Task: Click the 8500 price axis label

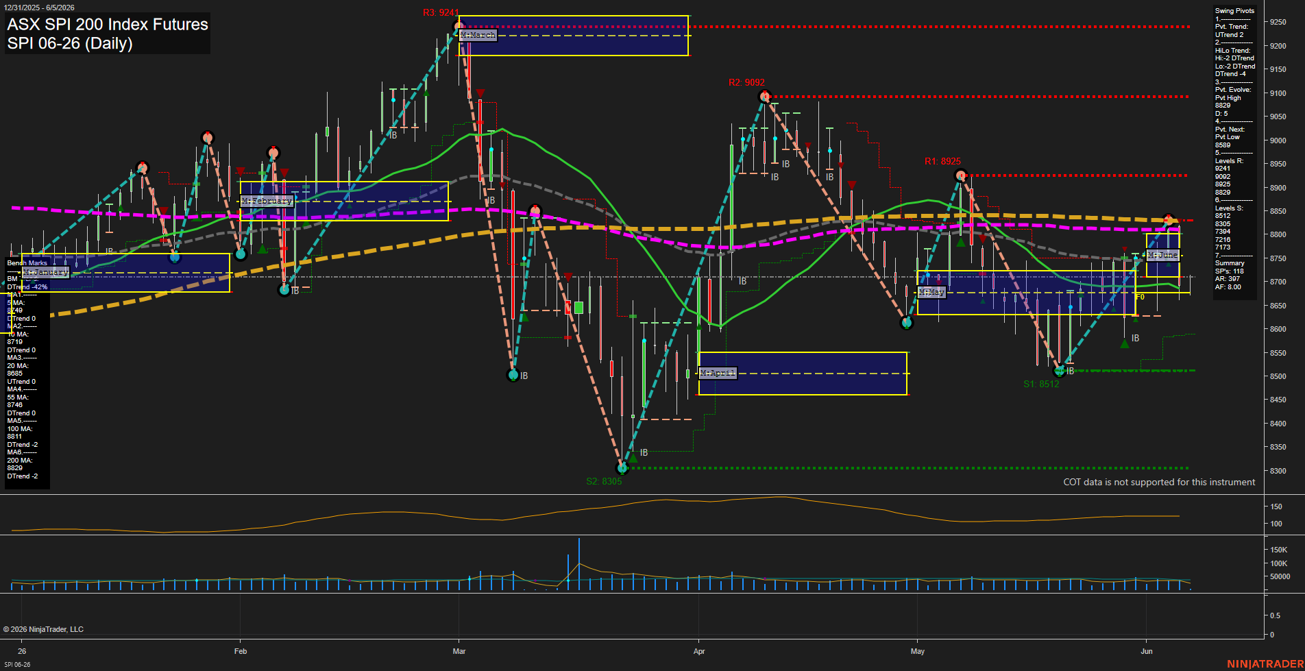Action: 1278,376
